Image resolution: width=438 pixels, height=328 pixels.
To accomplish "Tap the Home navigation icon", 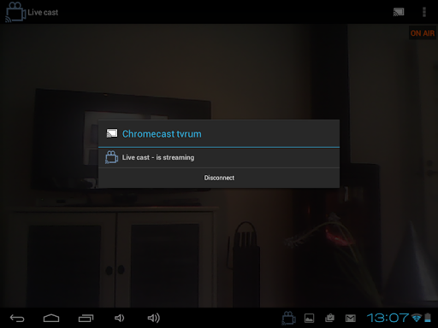I will pos(51,318).
